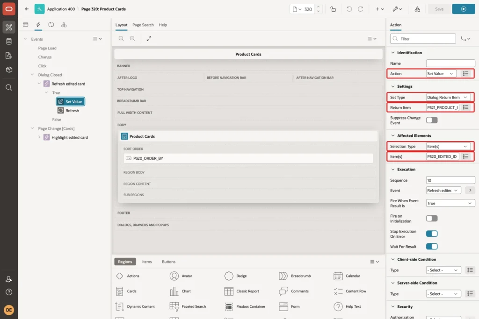Toggle Stop Execution On Error switch
This screenshot has width=479, height=319.
tap(432, 234)
